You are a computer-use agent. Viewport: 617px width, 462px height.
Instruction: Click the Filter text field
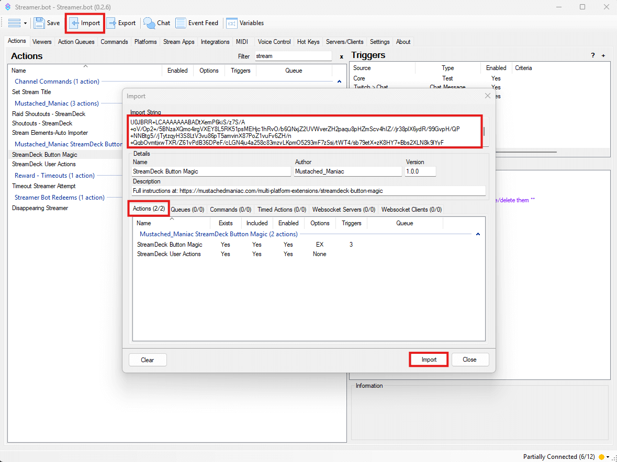(x=293, y=56)
